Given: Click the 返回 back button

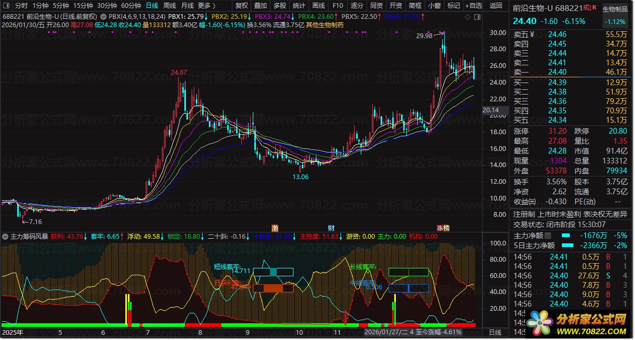Looking at the screenshot, I should pos(496,6).
